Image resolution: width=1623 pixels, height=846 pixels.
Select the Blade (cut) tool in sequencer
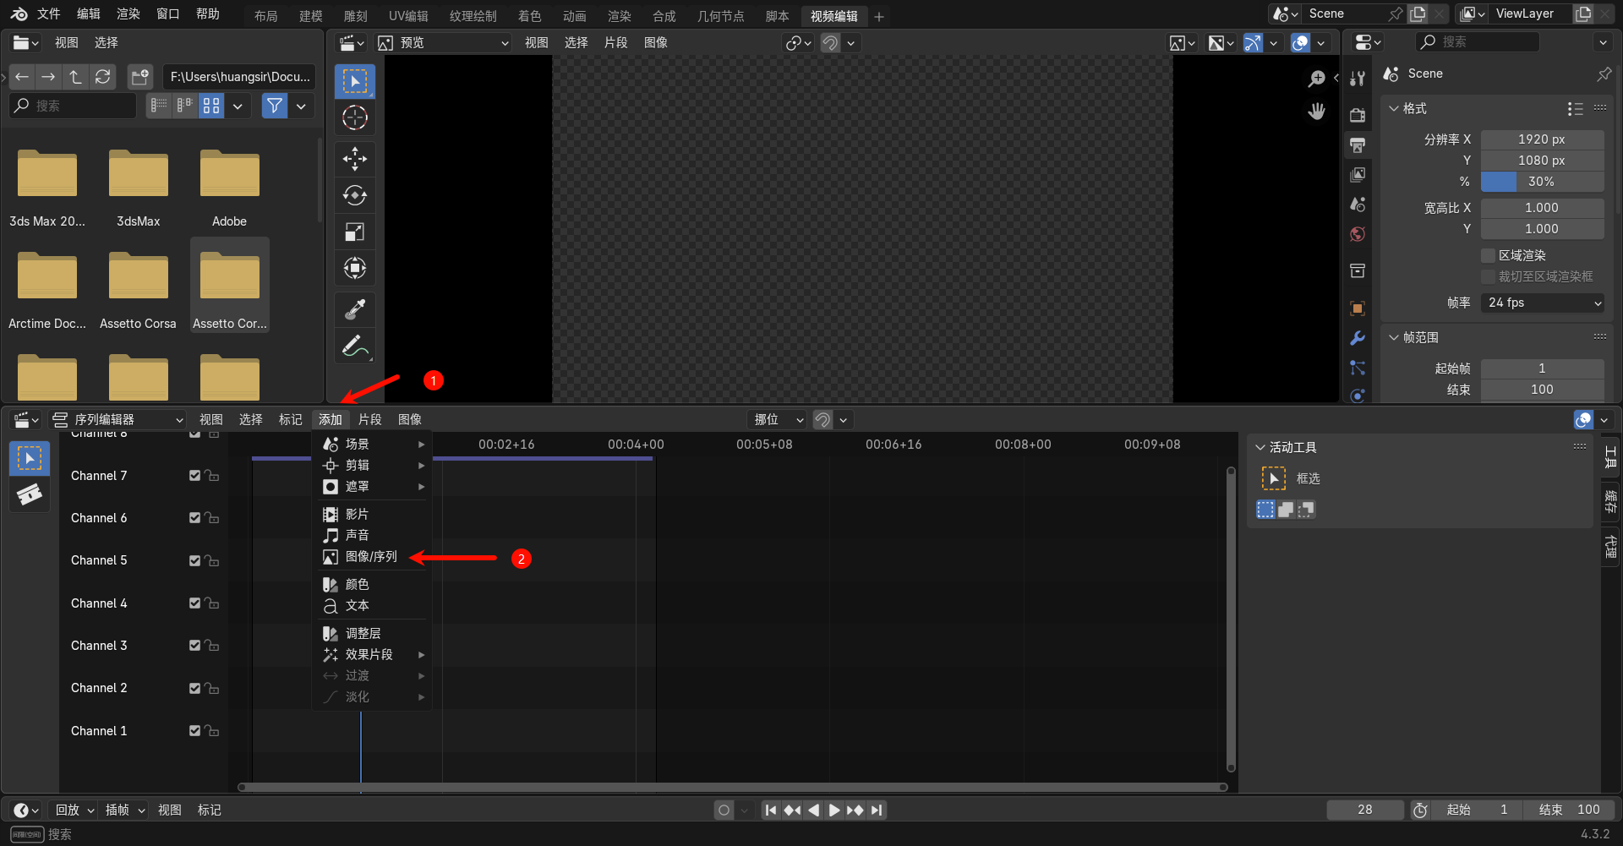coord(30,494)
